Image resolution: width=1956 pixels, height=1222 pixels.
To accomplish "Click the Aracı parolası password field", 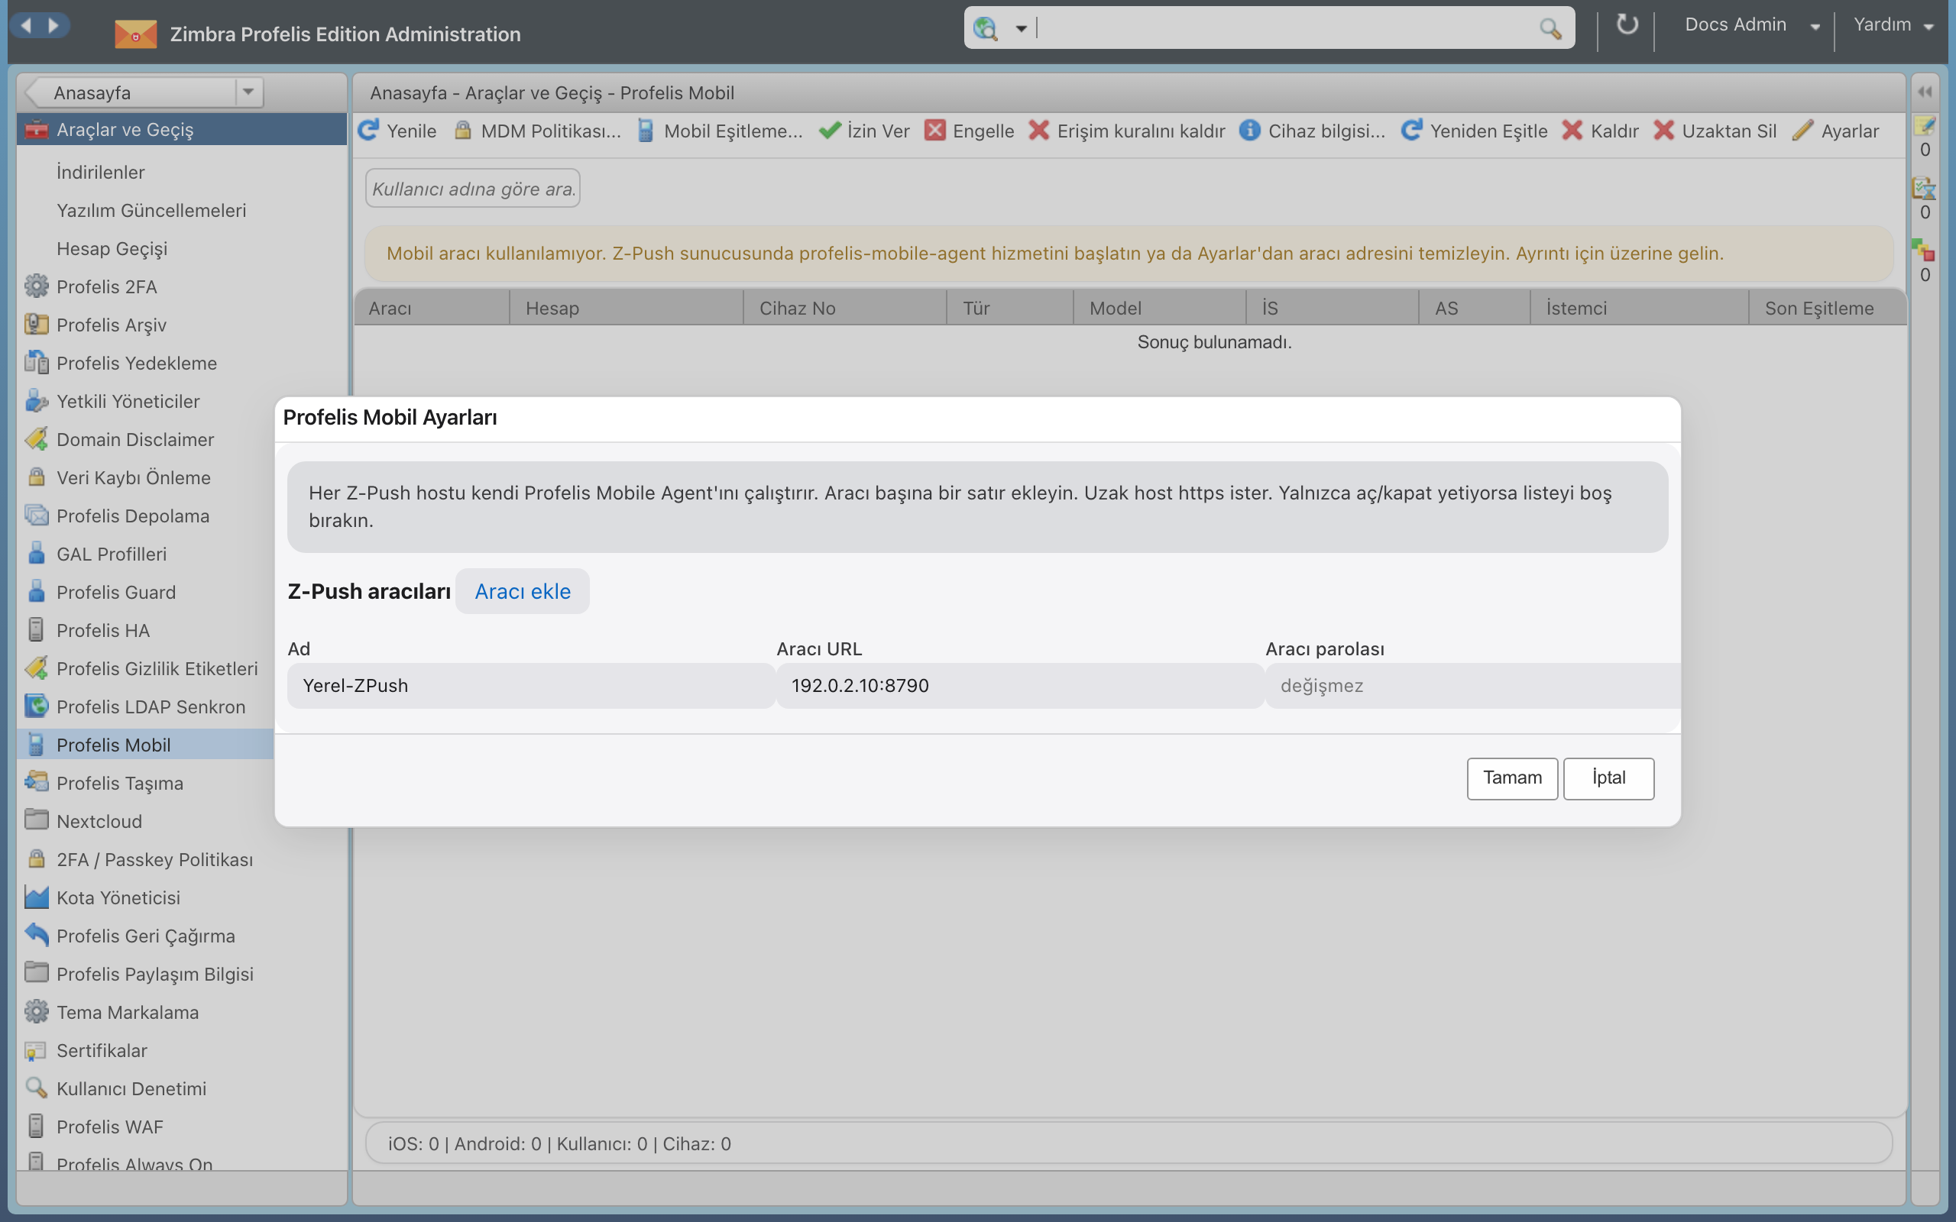I will tap(1472, 685).
